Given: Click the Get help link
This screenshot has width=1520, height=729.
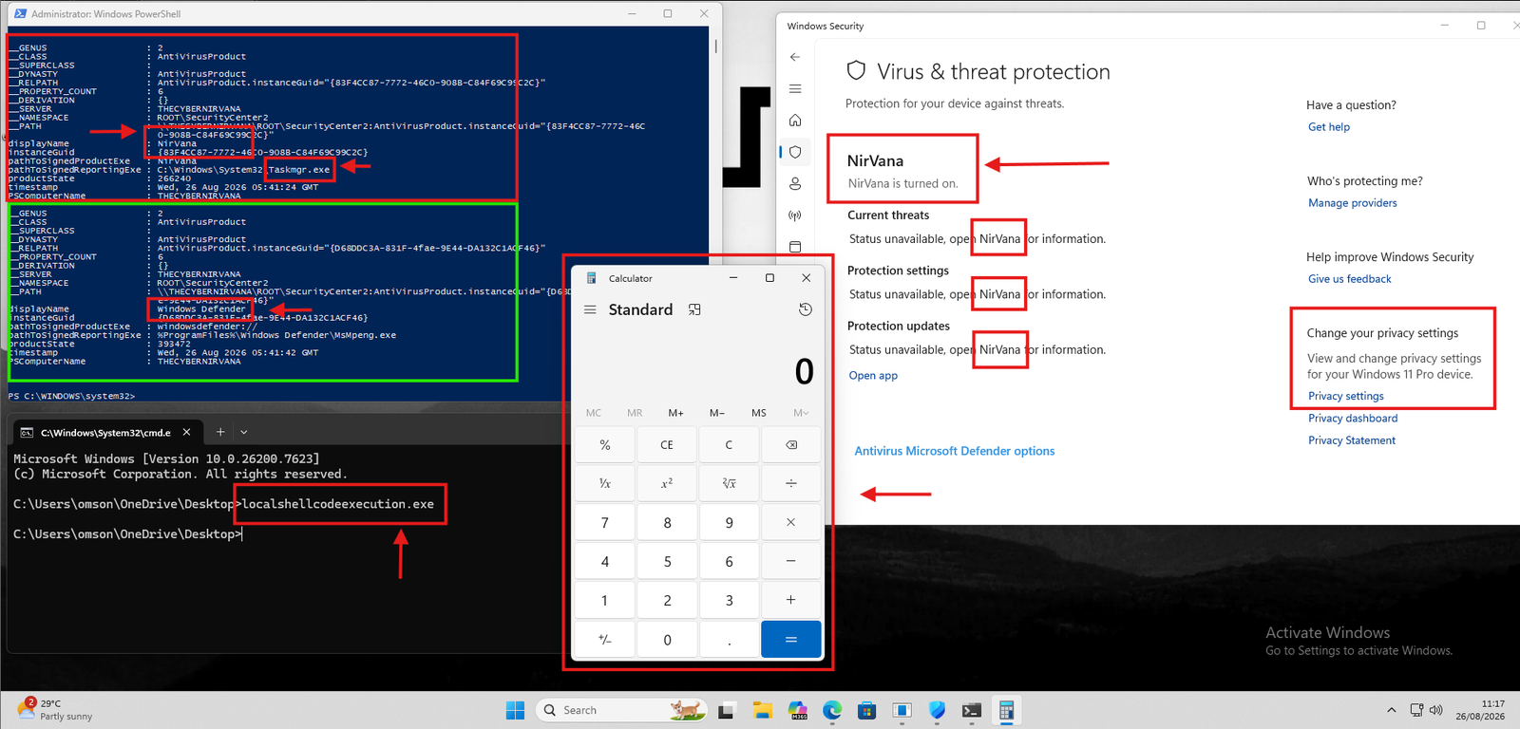Looking at the screenshot, I should (x=1328, y=127).
